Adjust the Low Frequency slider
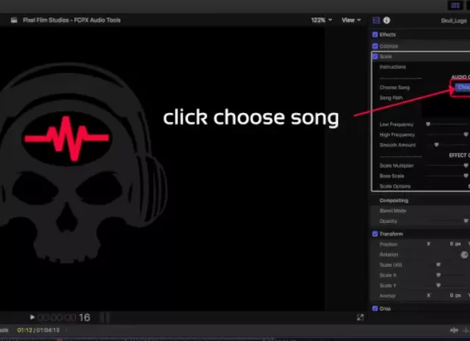The image size is (470, 341). pos(428,124)
